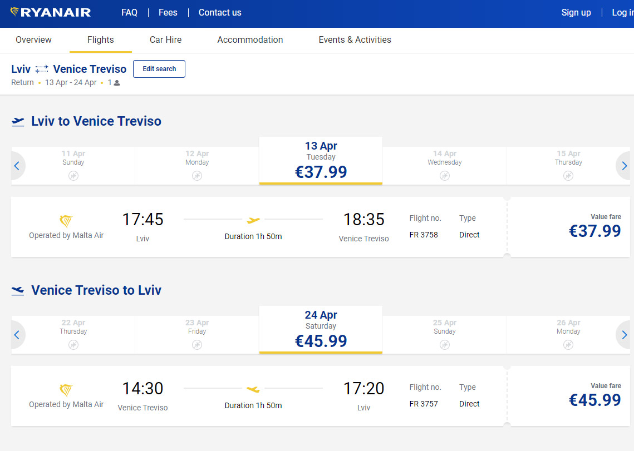The image size is (634, 451).
Task: Click the Edit search button
Action: click(159, 69)
